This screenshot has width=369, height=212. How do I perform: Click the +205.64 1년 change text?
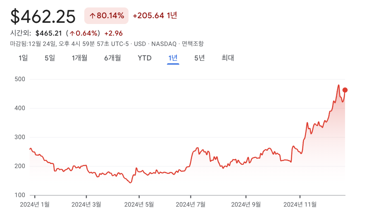(x=155, y=16)
